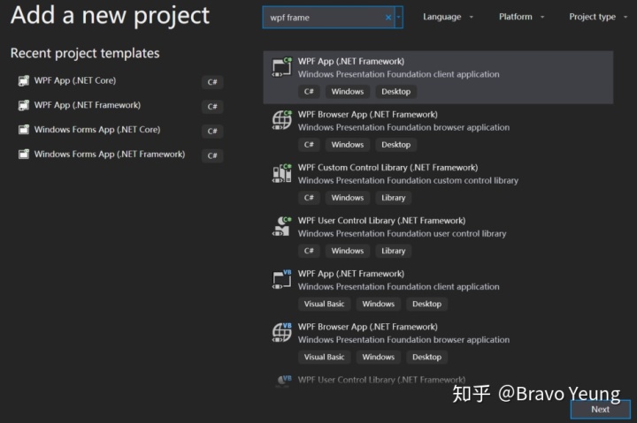This screenshot has width=637, height=423.
Task: Click the Visual Basic tag under VB WPF App
Action: click(x=324, y=304)
